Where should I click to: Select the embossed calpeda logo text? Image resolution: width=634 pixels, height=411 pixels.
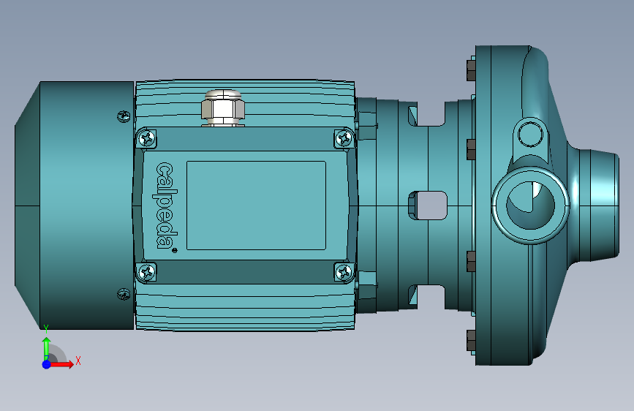165,206
